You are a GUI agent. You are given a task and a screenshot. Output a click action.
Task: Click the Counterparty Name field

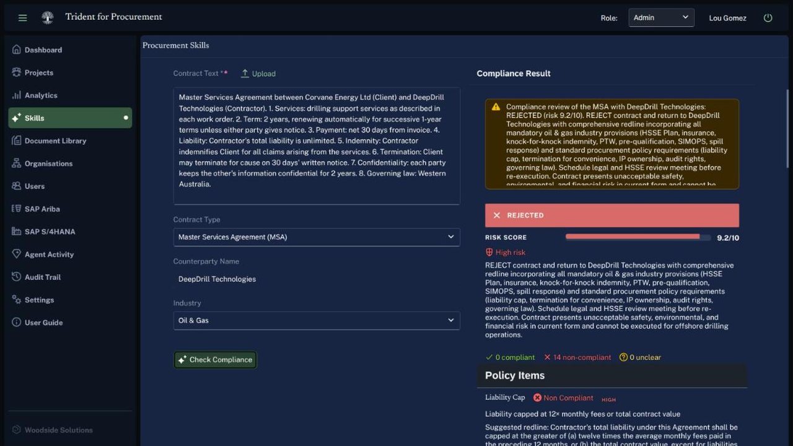(x=317, y=279)
